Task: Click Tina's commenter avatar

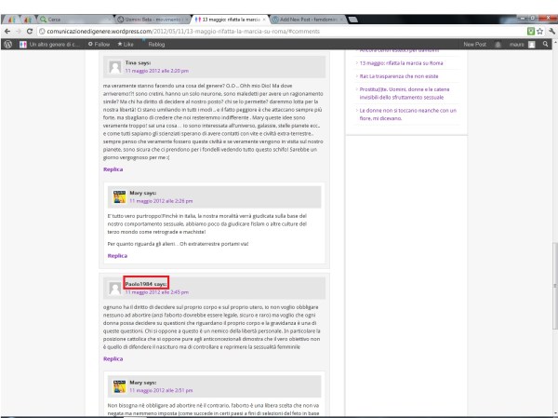Action: pos(114,66)
